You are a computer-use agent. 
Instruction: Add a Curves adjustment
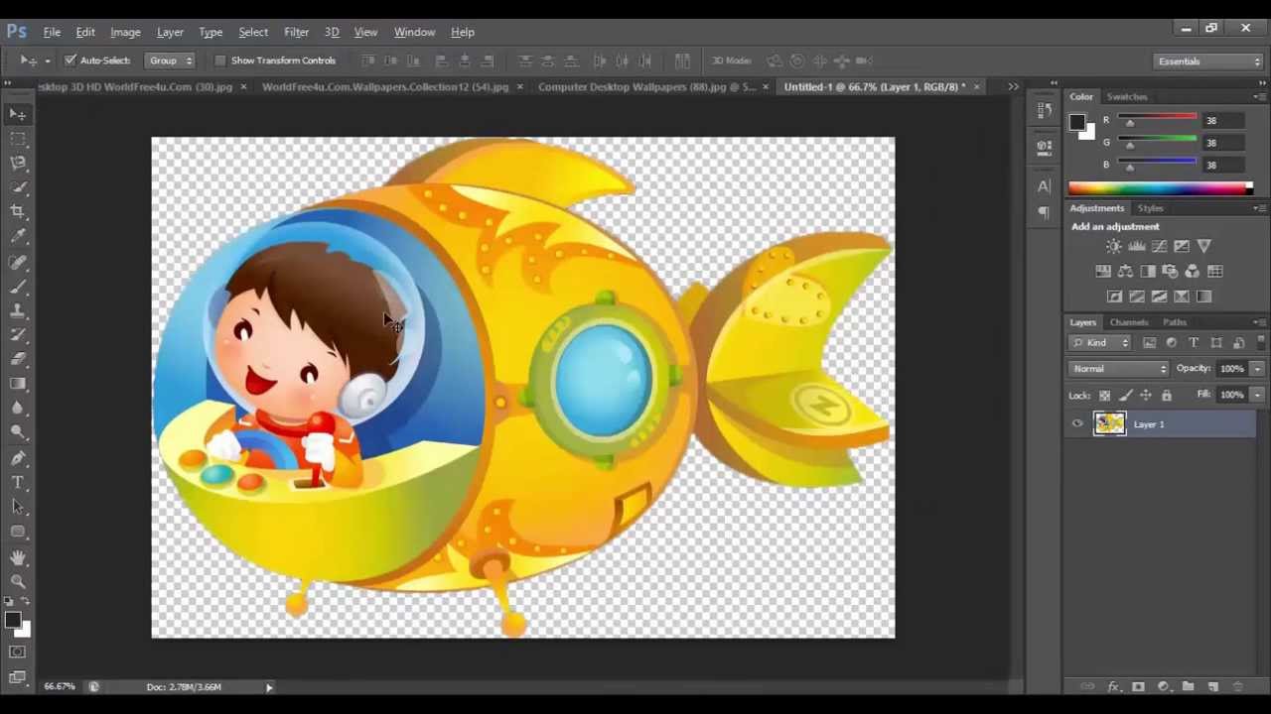(1159, 246)
